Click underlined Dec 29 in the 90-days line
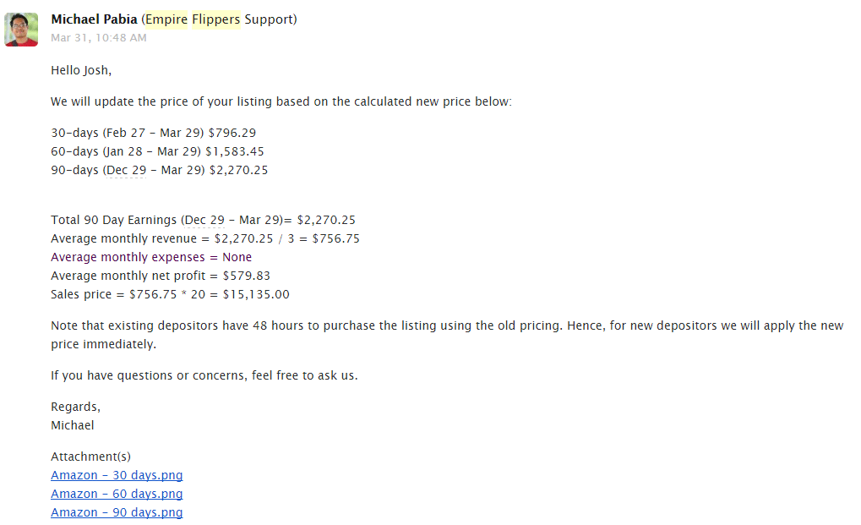The image size is (861, 525). pyautogui.click(x=127, y=170)
